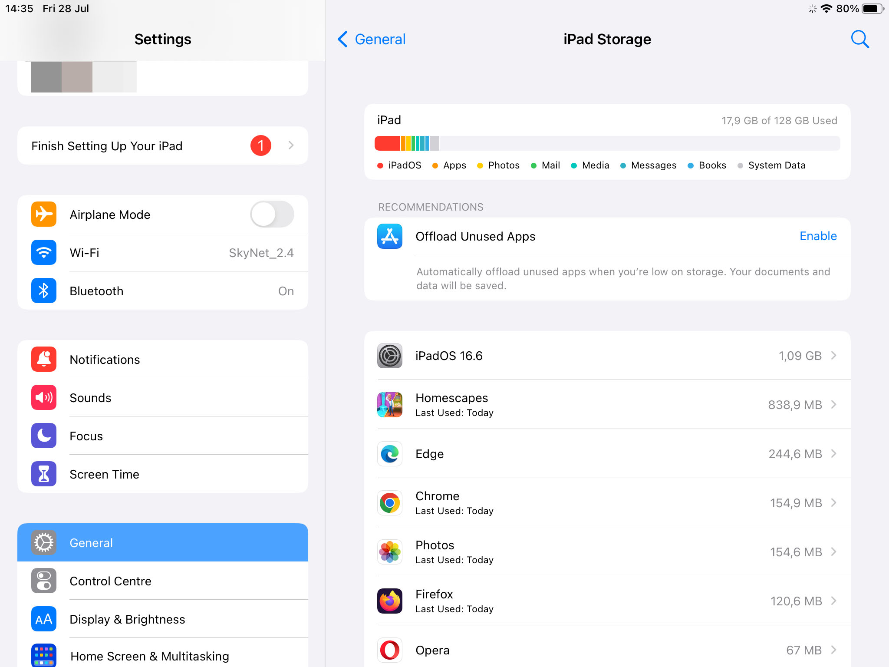Tap the General back link text
This screenshot has width=889, height=667.
(380, 39)
